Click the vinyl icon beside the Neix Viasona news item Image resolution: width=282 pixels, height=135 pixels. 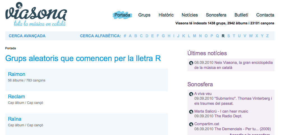[191, 63]
